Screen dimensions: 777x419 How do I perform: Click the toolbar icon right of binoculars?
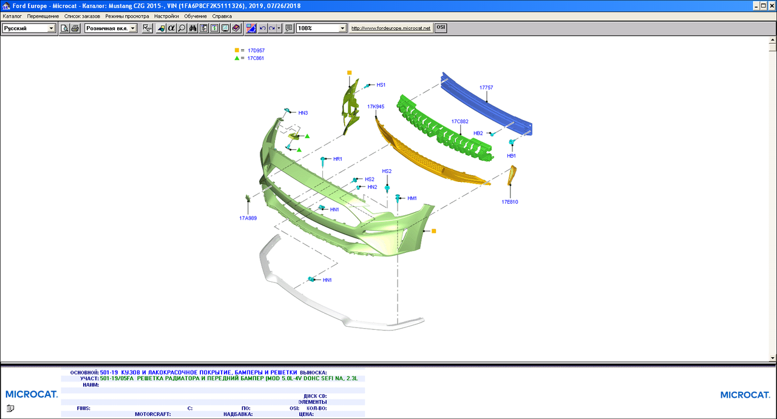click(203, 28)
